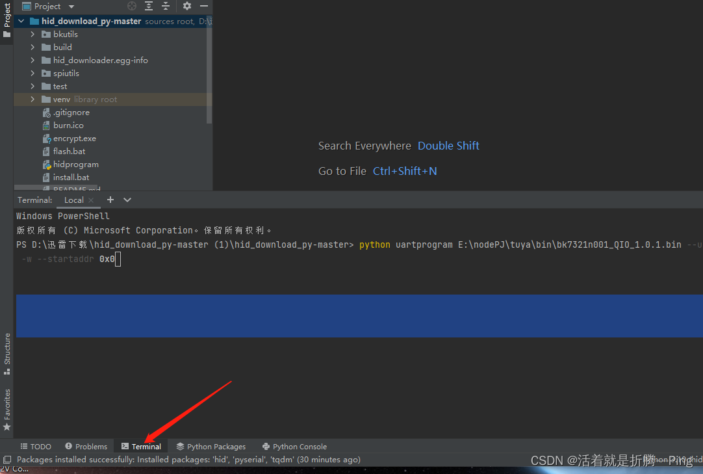Image resolution: width=703 pixels, height=474 pixels.
Task: Select the install.bat file
Action: tap(71, 178)
